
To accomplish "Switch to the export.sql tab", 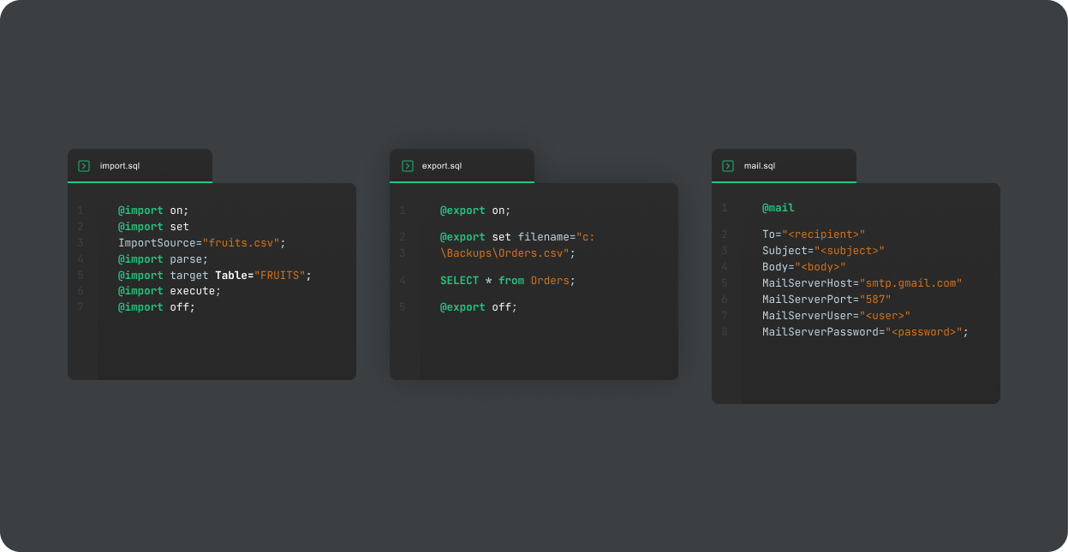I will (x=441, y=166).
